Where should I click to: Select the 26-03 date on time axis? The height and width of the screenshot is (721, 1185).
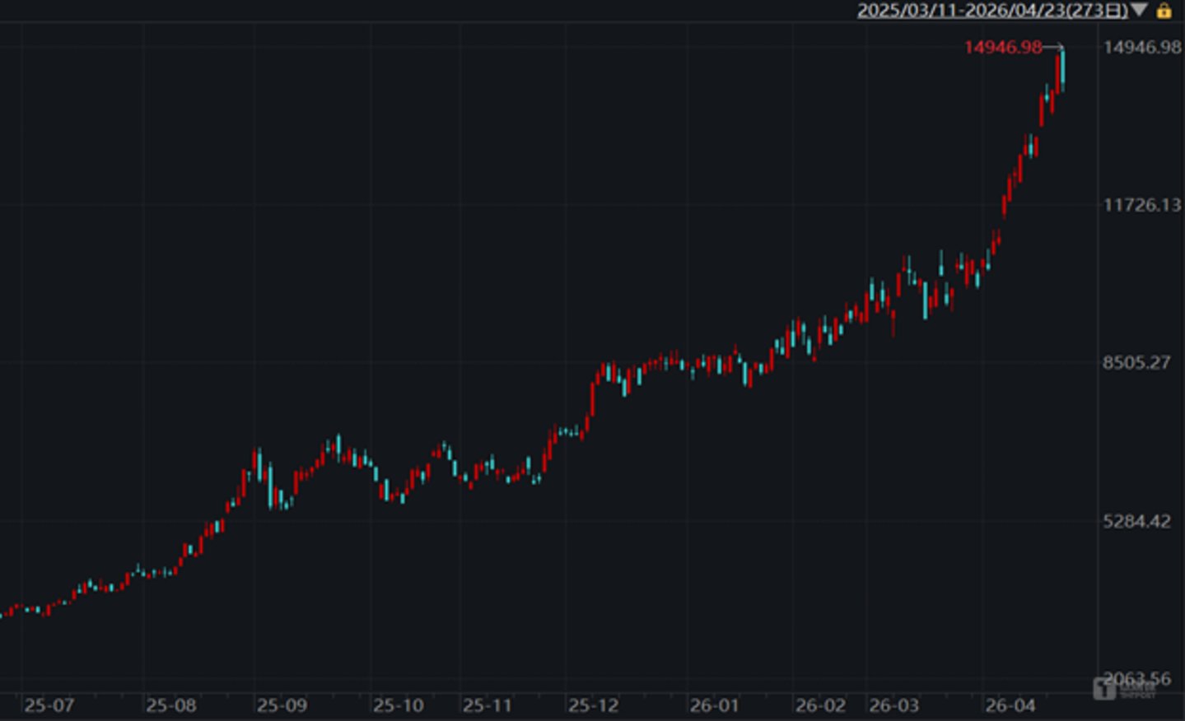click(893, 705)
